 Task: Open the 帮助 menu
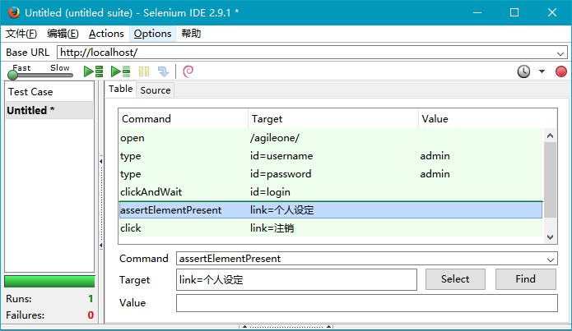(191, 34)
